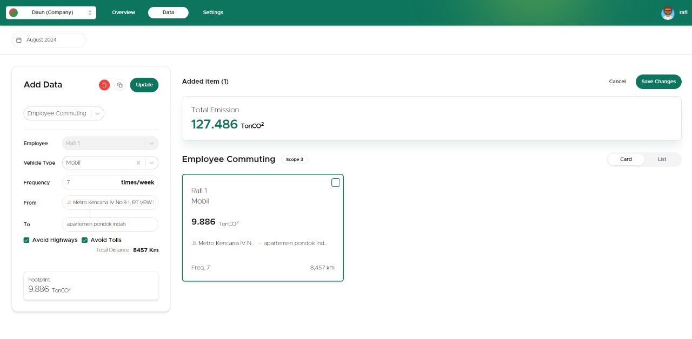692x339 pixels.
Task: Click the user avatar in top right
Action: coord(668,13)
